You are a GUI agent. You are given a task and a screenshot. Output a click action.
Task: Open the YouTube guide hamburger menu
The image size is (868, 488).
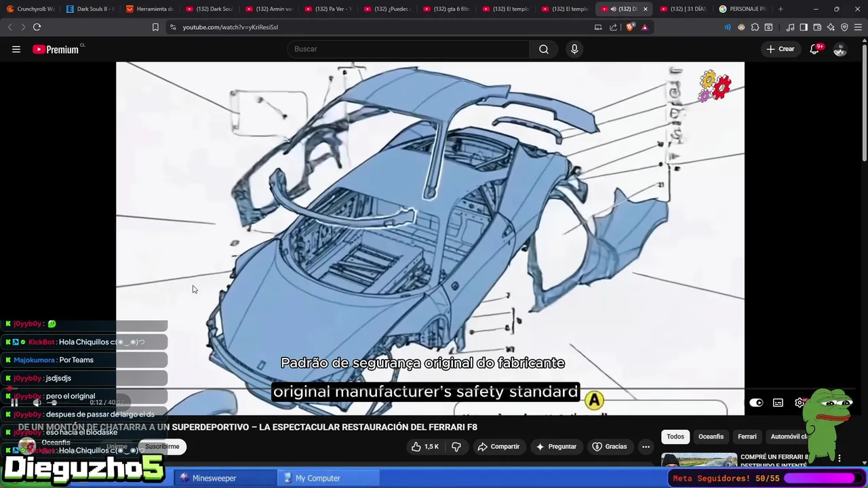click(x=16, y=49)
